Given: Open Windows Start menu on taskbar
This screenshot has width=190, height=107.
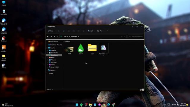Looking at the screenshot, I should tap(77, 105).
